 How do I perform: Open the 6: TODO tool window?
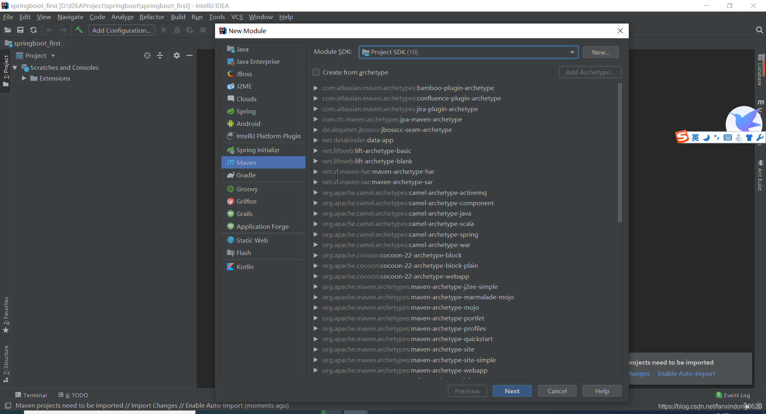[73, 395]
